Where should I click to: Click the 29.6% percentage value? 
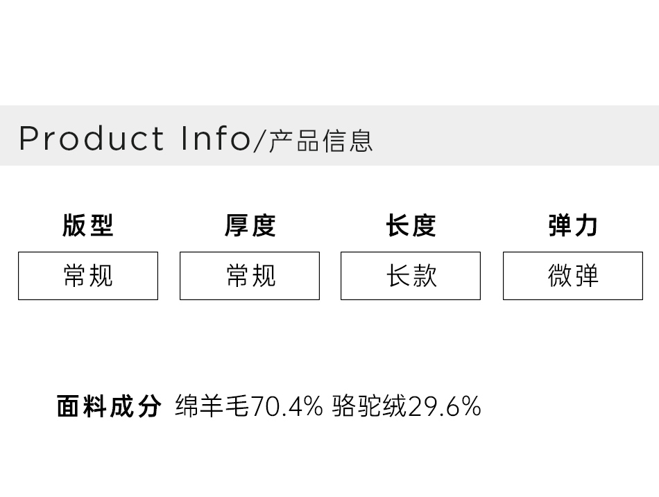coord(445,406)
